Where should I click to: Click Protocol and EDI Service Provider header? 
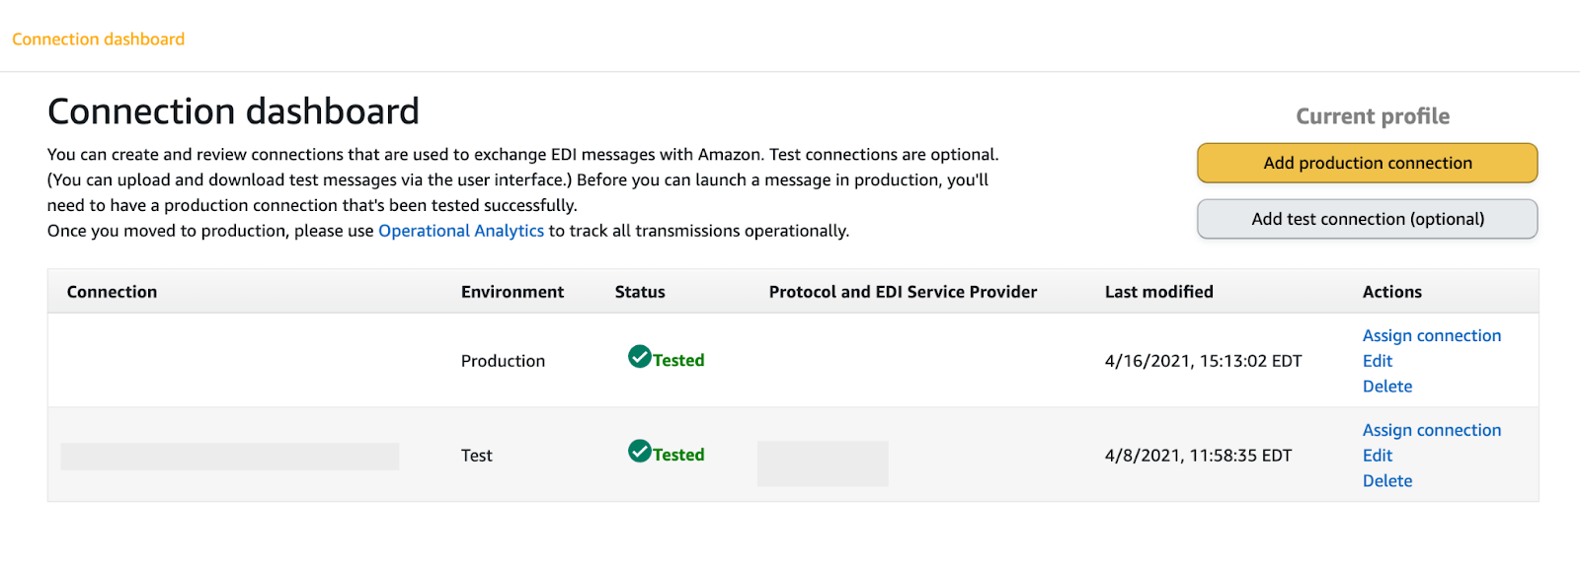point(903,292)
